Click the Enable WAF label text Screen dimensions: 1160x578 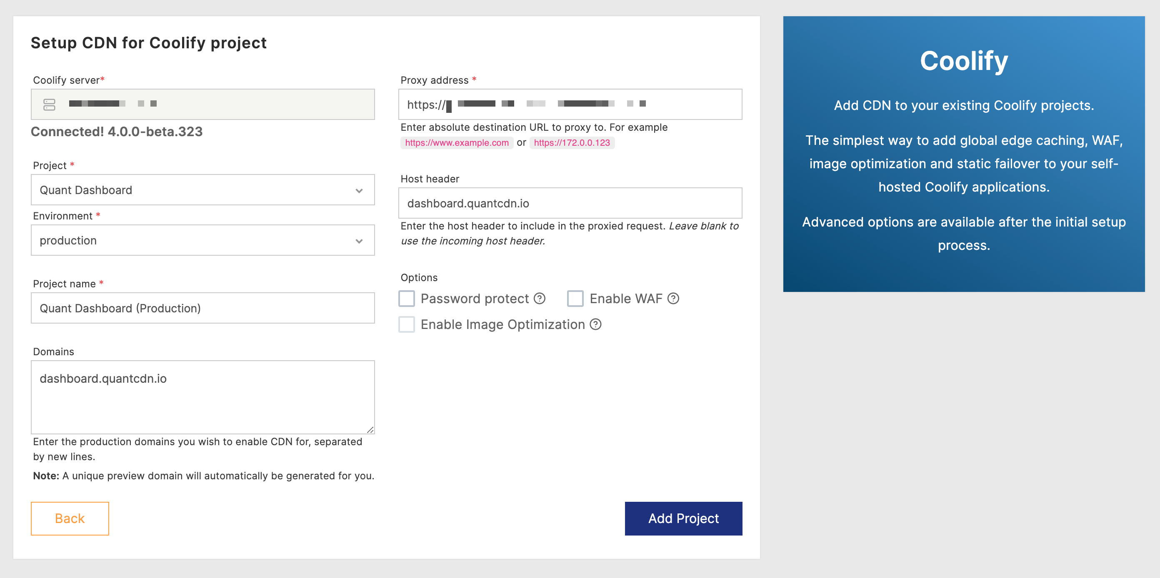[626, 299]
